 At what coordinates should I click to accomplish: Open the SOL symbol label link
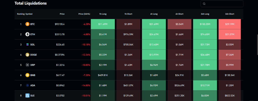tap(33, 45)
